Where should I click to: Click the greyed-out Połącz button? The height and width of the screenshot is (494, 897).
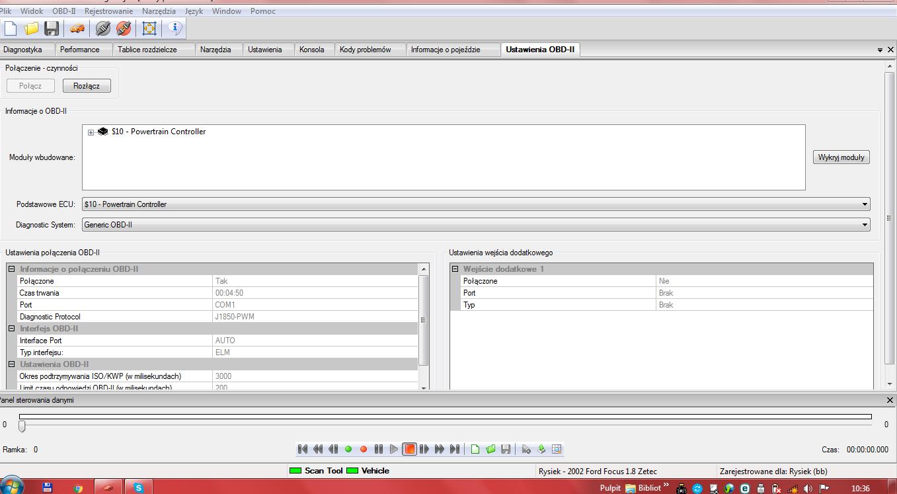(x=30, y=86)
